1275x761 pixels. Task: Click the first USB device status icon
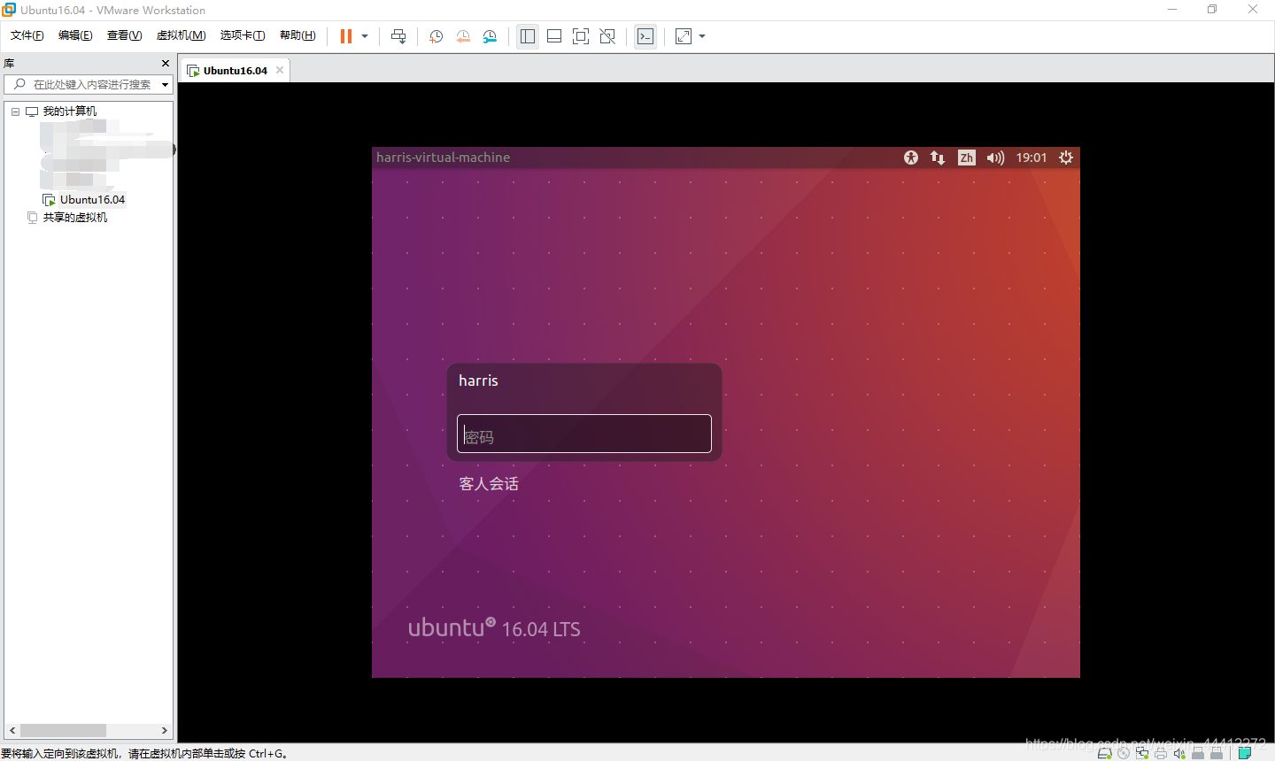click(x=1198, y=753)
